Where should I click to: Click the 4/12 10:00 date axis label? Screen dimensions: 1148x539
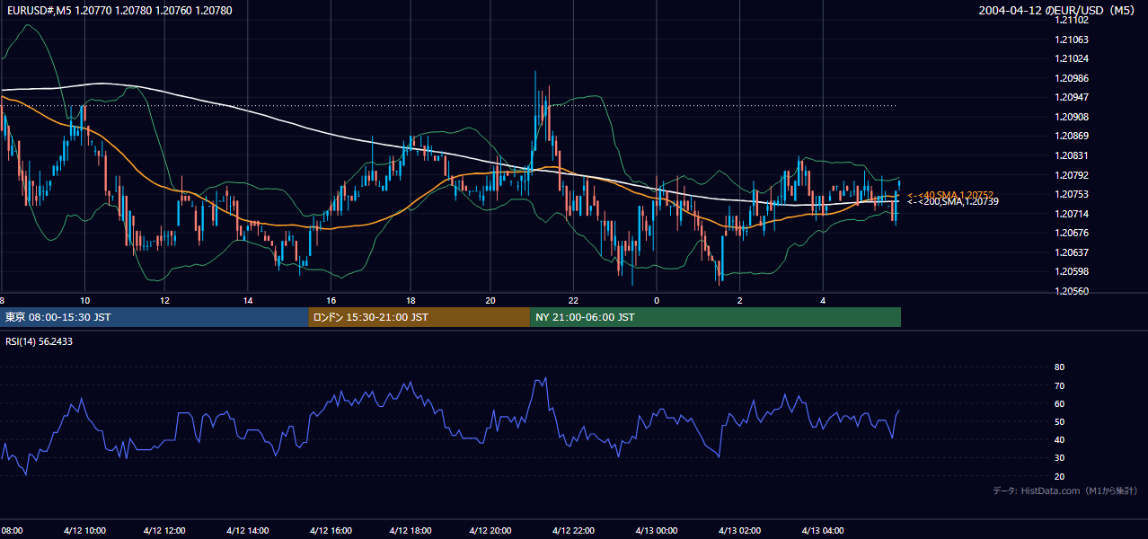84,530
